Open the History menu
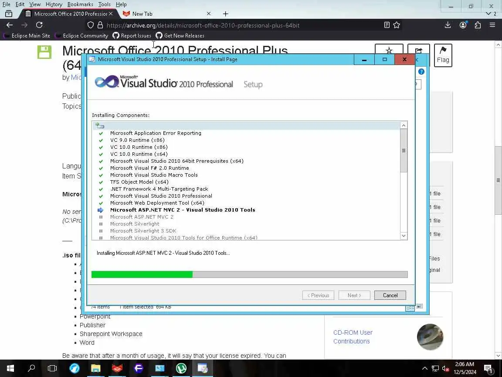This screenshot has height=377, width=502. [x=54, y=4]
